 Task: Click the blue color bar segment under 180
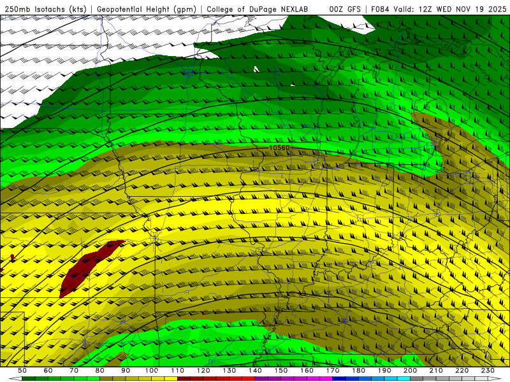pyautogui.click(x=365, y=379)
